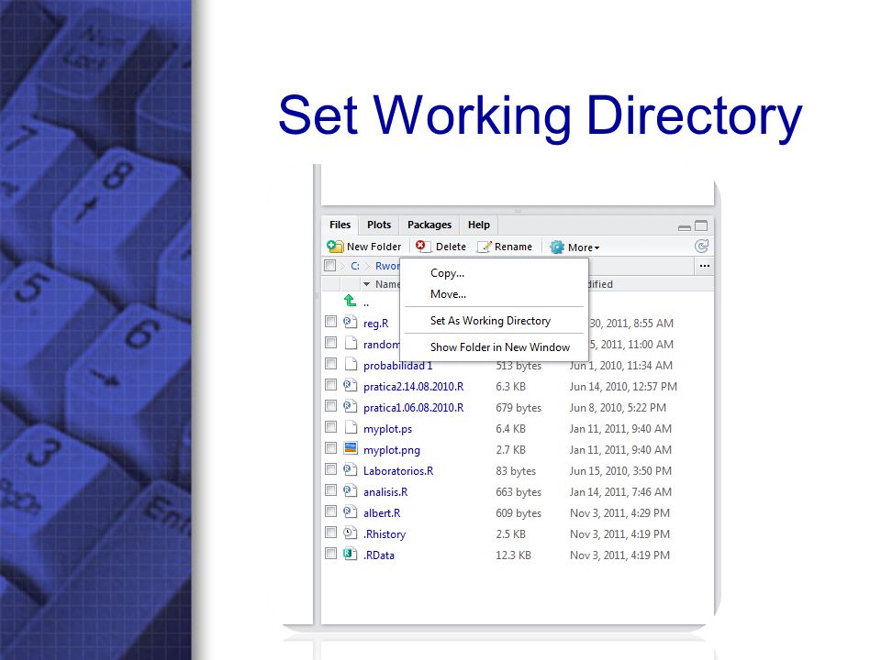The image size is (881, 660).
Task: Click the red Delete icon
Action: click(421, 246)
